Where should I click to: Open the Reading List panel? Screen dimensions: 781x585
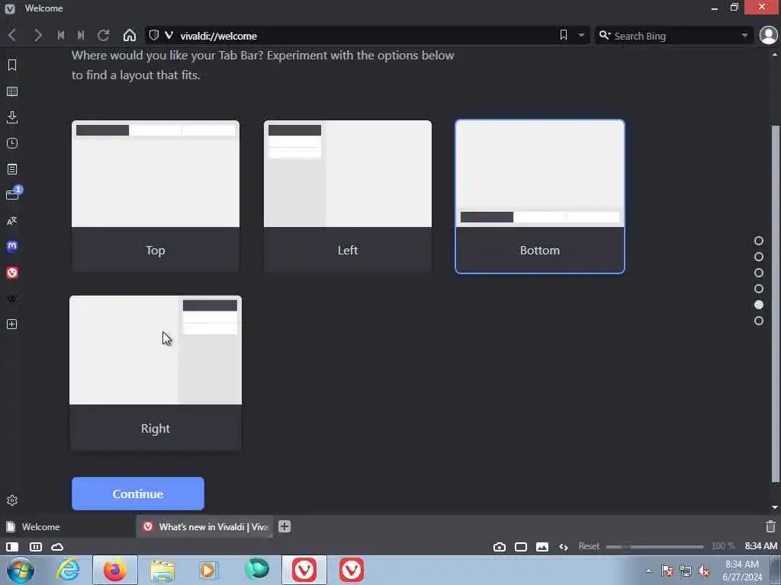point(12,91)
